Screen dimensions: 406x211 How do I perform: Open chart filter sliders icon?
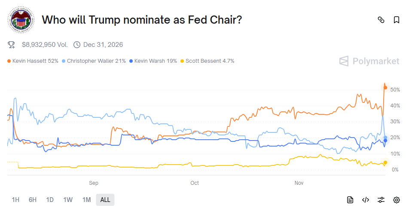(x=381, y=200)
